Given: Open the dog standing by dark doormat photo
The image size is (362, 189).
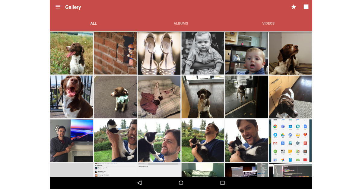Looking at the screenshot, I should pos(246,97).
